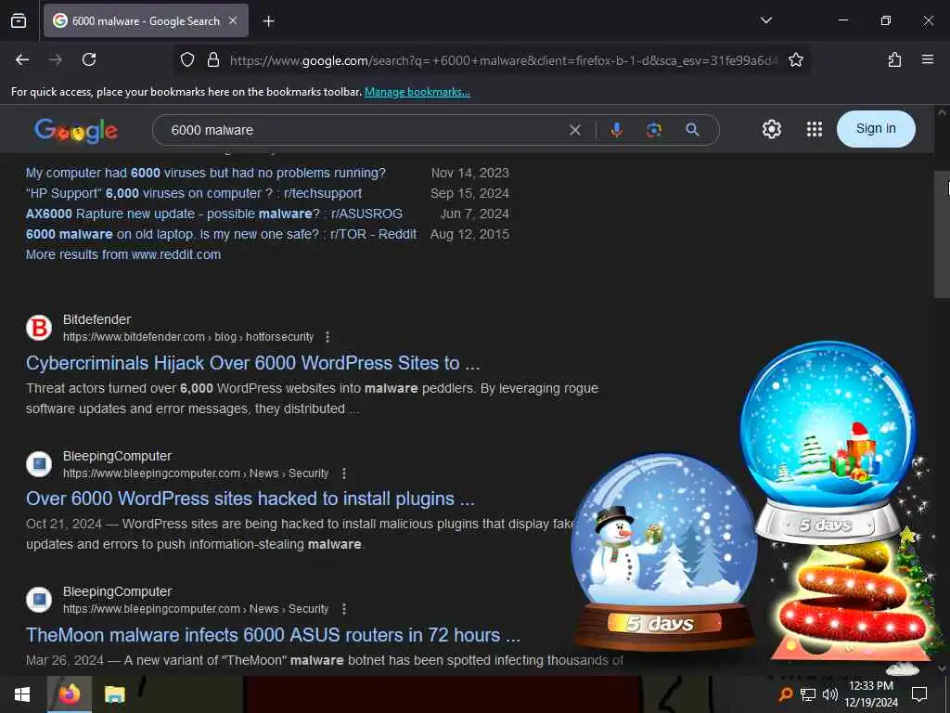Search by image with Lens icon
The height and width of the screenshot is (713, 950).
click(x=654, y=130)
